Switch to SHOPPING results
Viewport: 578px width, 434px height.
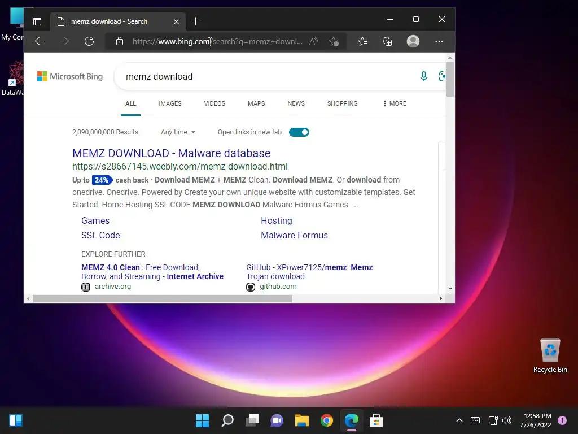point(343,104)
